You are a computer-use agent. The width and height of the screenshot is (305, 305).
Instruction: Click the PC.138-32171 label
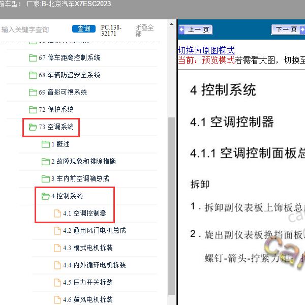point(111,30)
